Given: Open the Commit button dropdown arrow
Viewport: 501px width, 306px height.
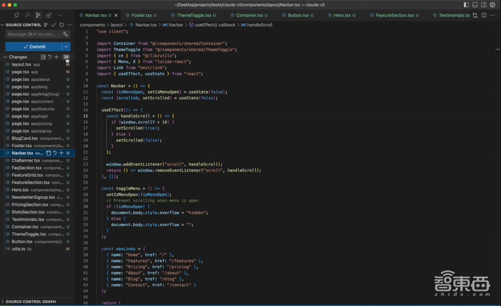Looking at the screenshot, I should 66,46.
